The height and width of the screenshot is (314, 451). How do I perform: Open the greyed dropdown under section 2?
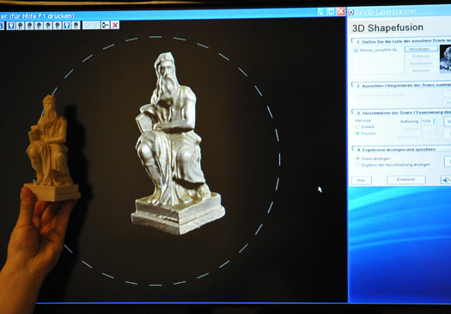389,95
